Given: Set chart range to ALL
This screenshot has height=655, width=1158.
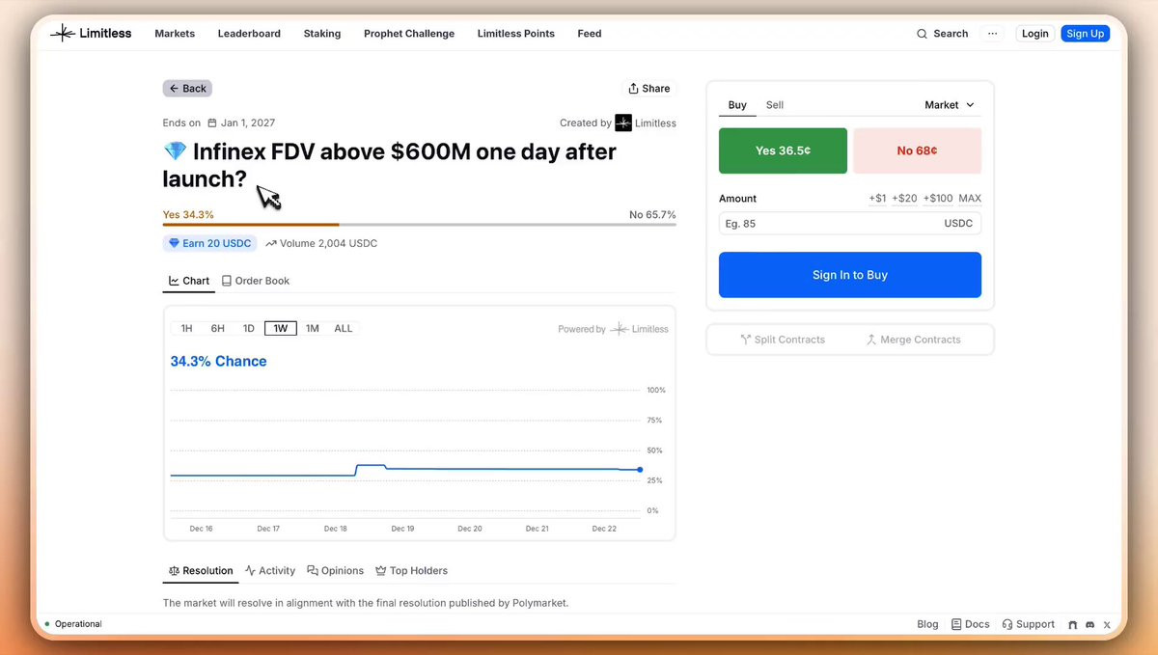Looking at the screenshot, I should (x=344, y=328).
